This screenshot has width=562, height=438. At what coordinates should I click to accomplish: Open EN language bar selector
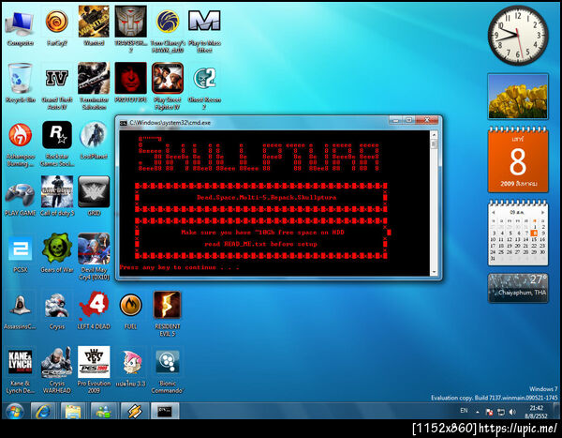(464, 411)
